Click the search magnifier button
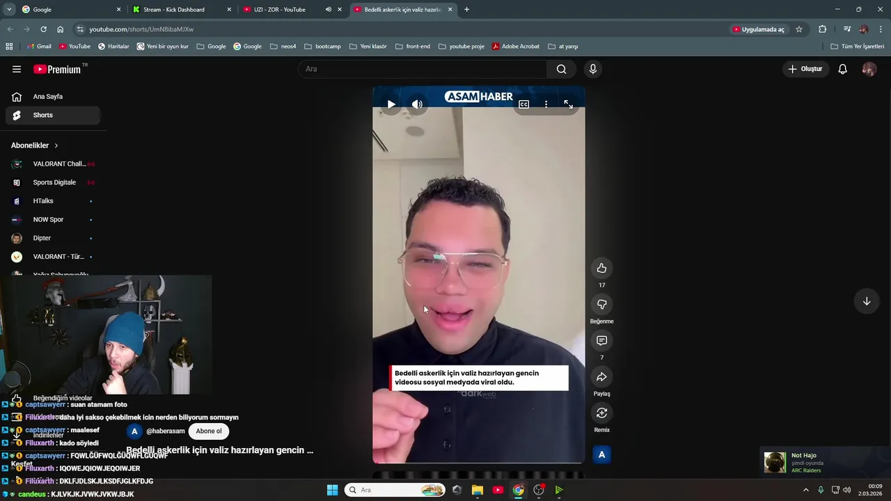 coord(561,69)
